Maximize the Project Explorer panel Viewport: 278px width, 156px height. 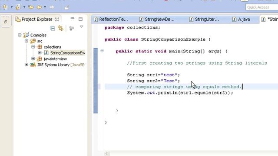(80, 19)
